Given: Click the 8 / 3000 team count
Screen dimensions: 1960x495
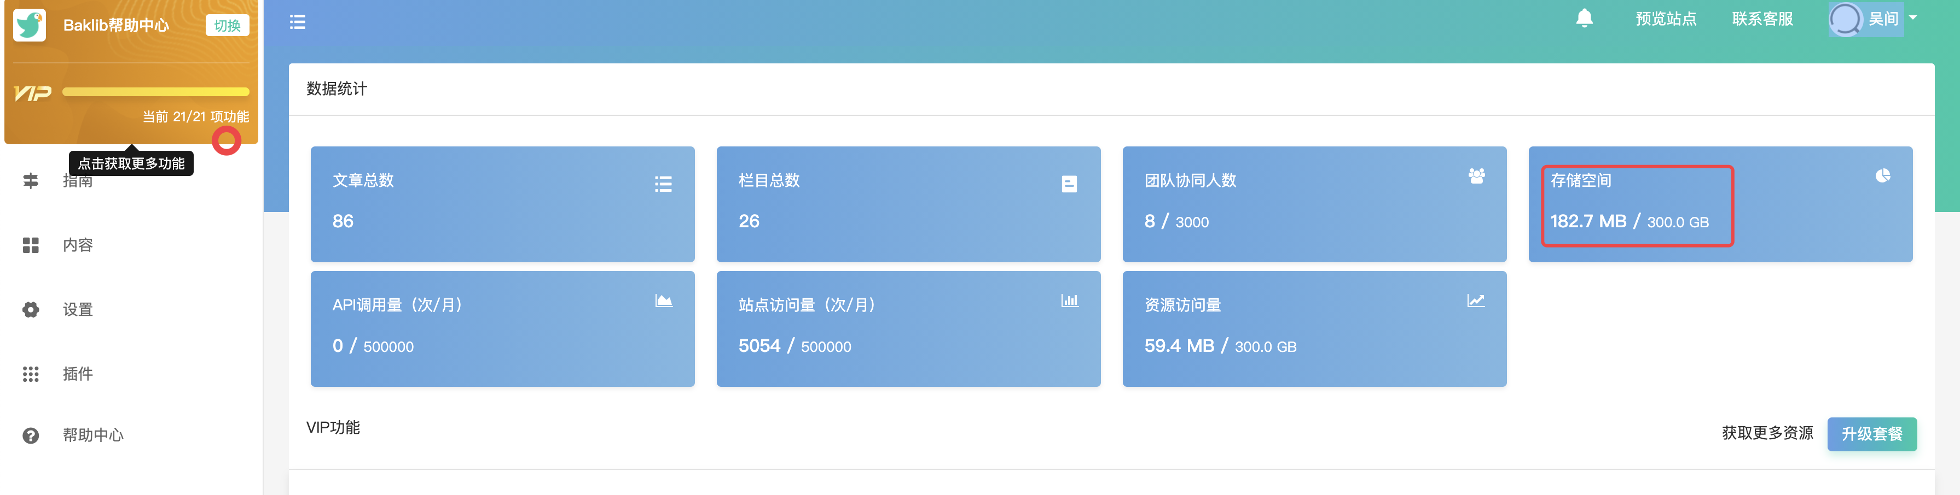Looking at the screenshot, I should (x=1176, y=222).
